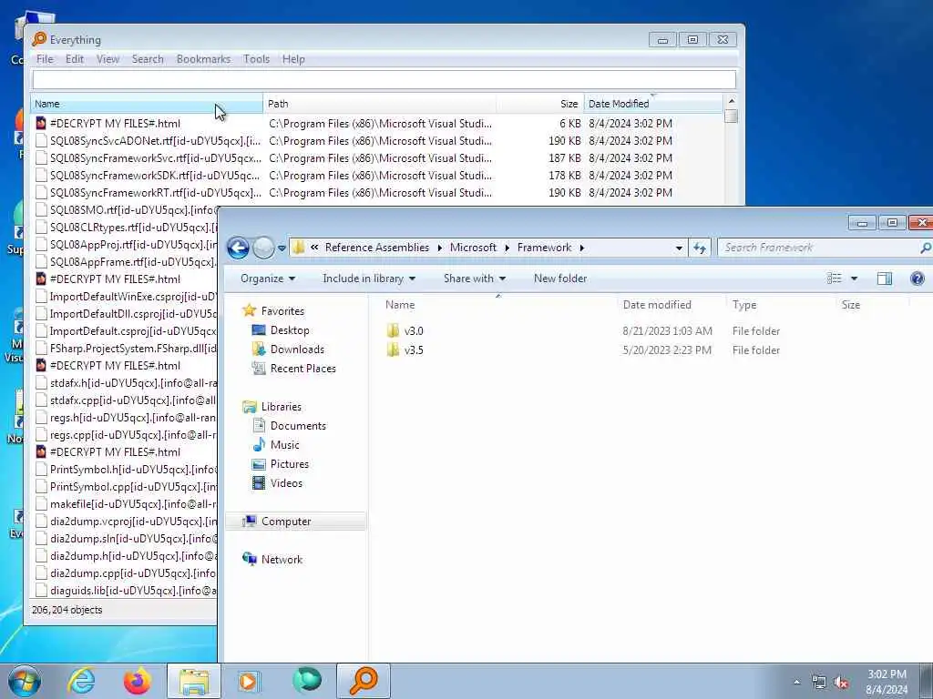This screenshot has height=699, width=933.
Task: Select Libraries in the navigation pane
Action: (281, 407)
